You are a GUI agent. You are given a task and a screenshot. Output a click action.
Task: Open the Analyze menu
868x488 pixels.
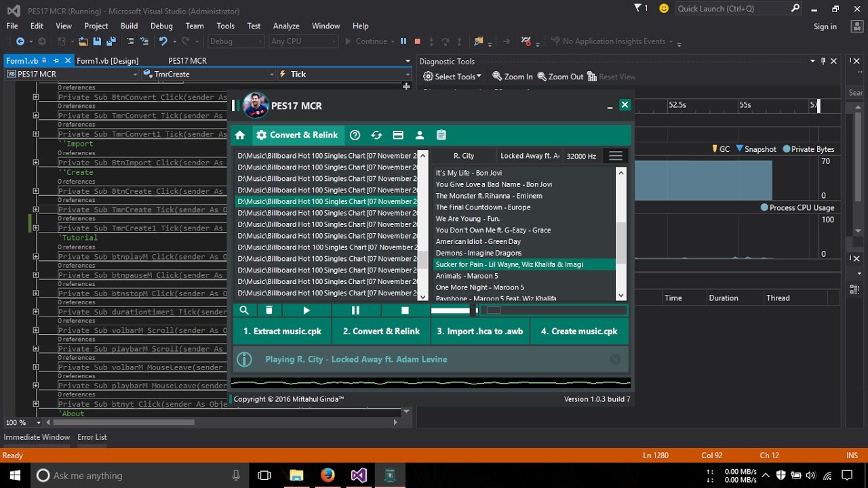[286, 26]
